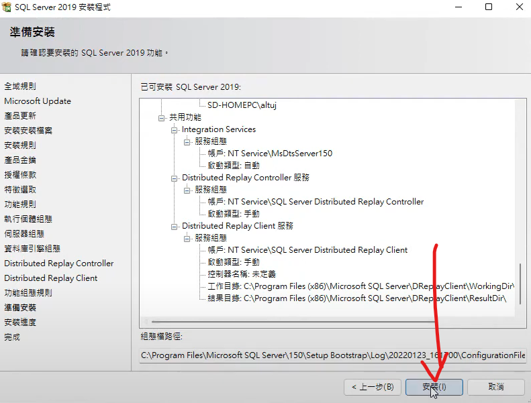Collapse the 共用功能 tree node
The width and height of the screenshot is (531, 403).
162,118
